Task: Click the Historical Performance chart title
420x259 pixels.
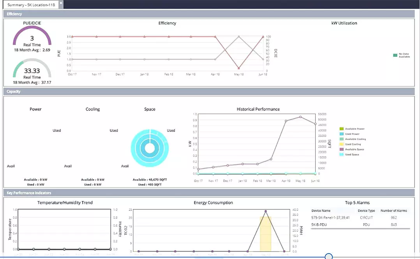Action: (258, 109)
